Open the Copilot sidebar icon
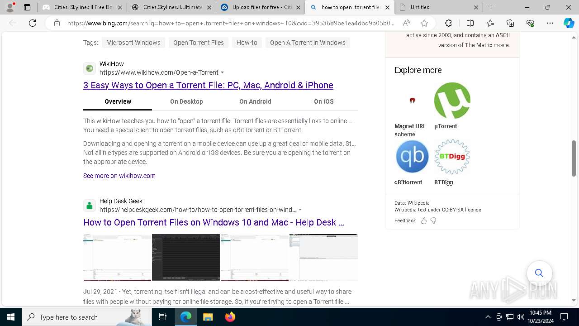 (x=569, y=23)
